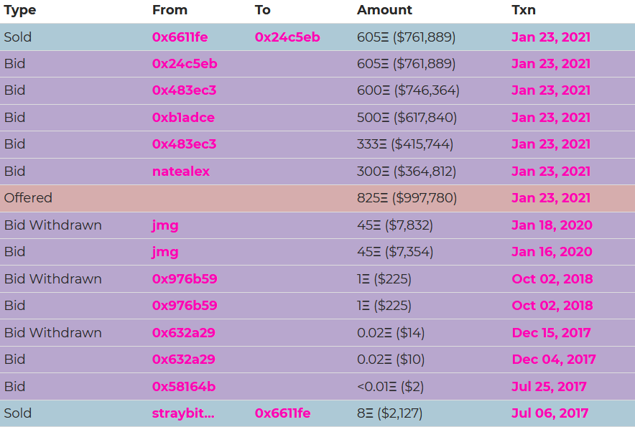Open bidder address 0x58164b
Image resolution: width=635 pixels, height=427 pixels.
pos(183,387)
